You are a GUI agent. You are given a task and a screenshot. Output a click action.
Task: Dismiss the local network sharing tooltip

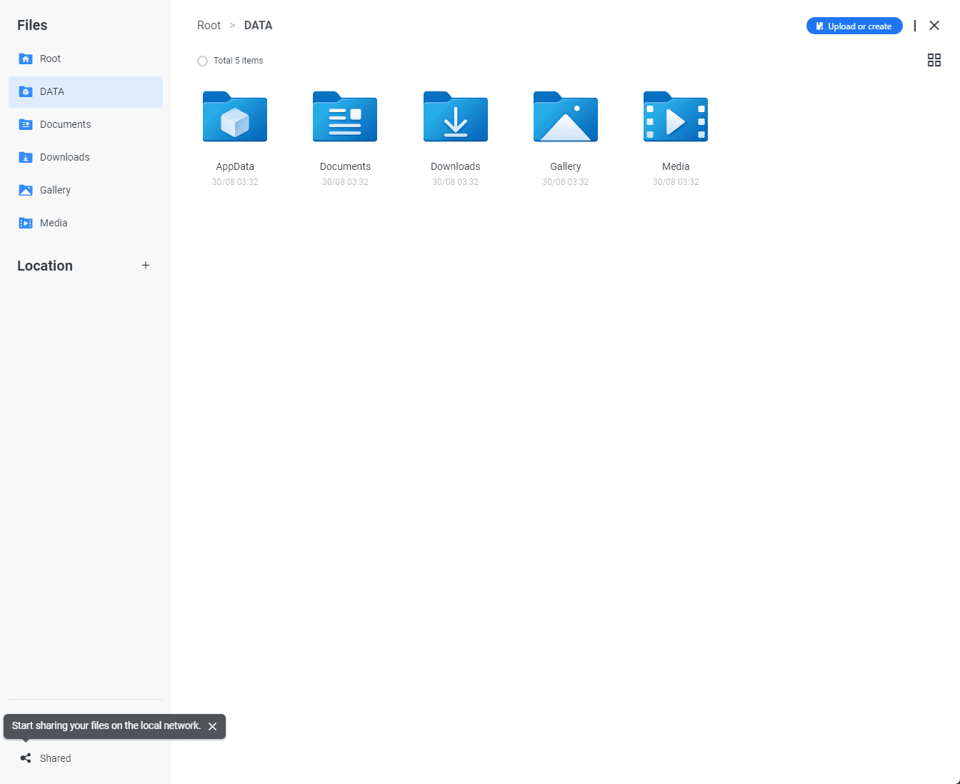(212, 726)
